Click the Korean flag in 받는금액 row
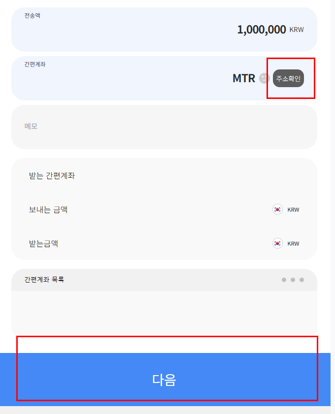The width and height of the screenshot is (335, 414). [277, 243]
